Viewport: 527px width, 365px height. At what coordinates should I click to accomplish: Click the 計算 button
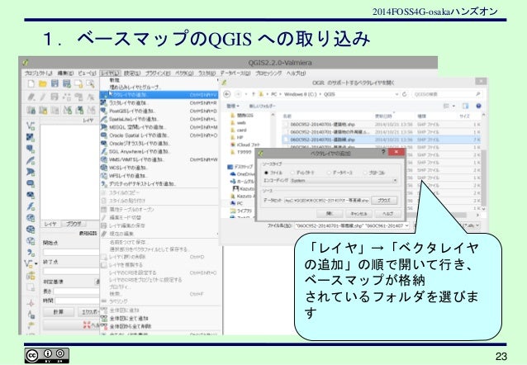[58, 312]
